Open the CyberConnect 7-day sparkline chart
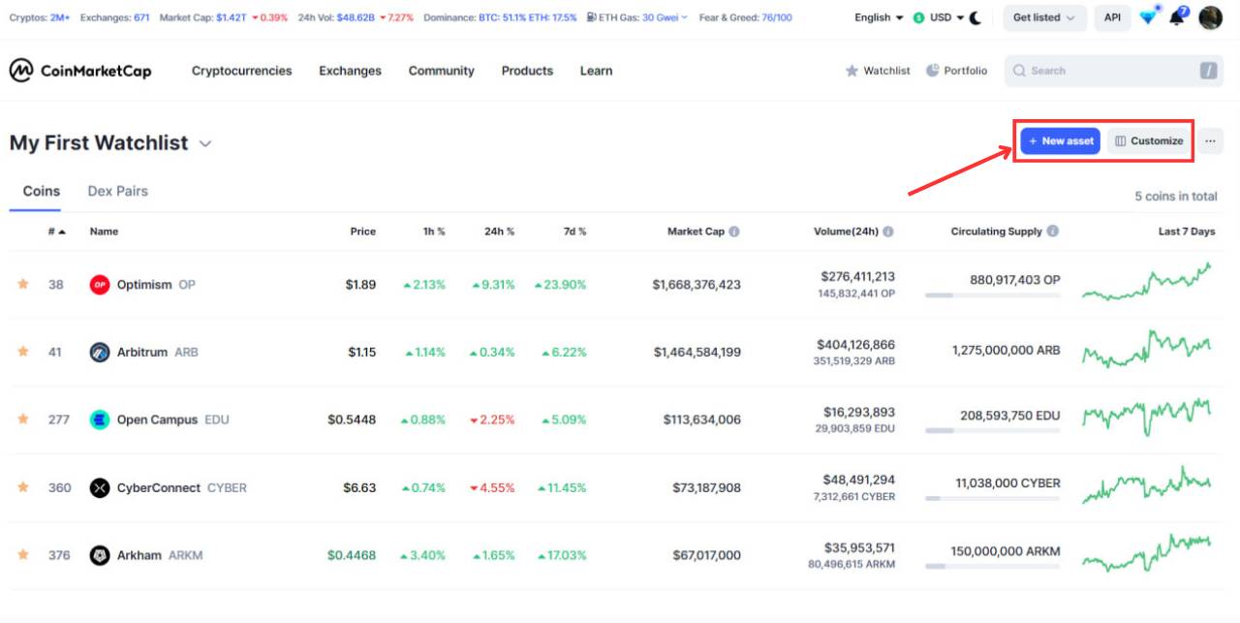The image size is (1240, 623). pyautogui.click(x=1147, y=485)
